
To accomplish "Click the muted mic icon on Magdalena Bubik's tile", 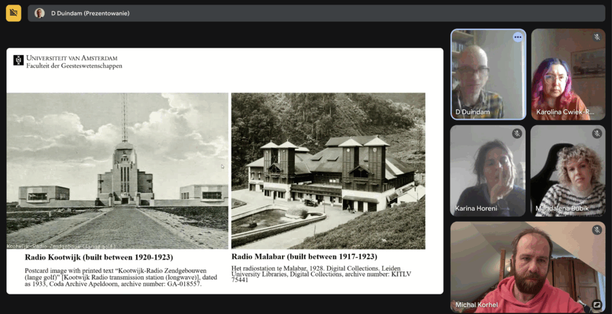I will coord(597,133).
